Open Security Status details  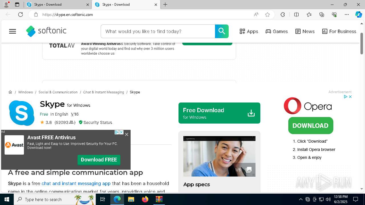95,122
